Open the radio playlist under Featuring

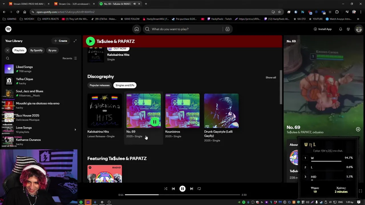(105, 174)
